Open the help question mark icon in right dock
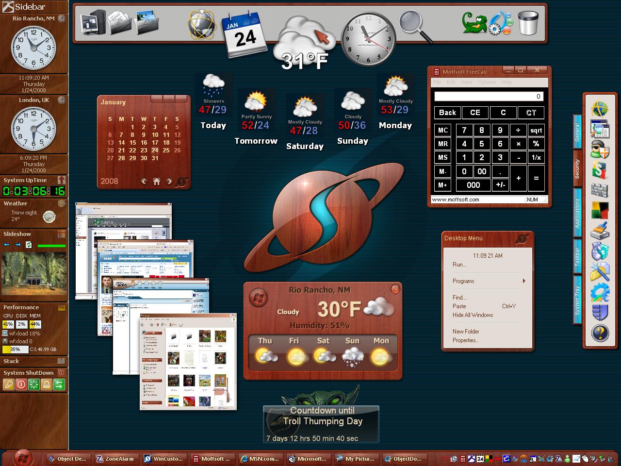Viewport: 621px width, 466px height. tap(600, 333)
